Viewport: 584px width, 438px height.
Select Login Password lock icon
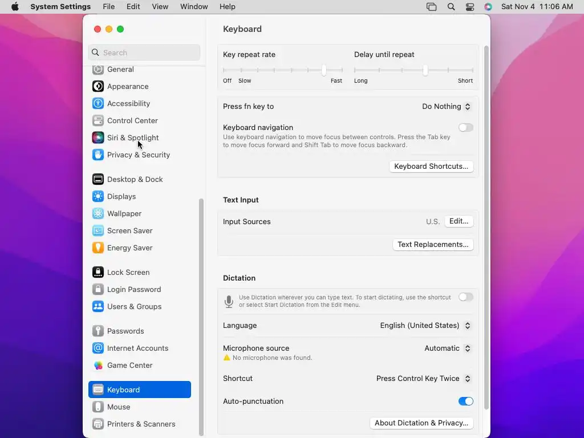point(98,290)
